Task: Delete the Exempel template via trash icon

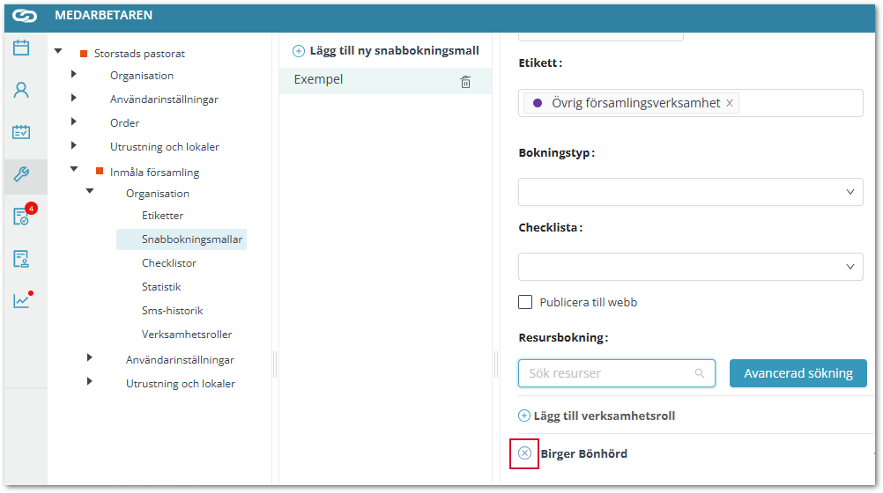Action: point(465,81)
